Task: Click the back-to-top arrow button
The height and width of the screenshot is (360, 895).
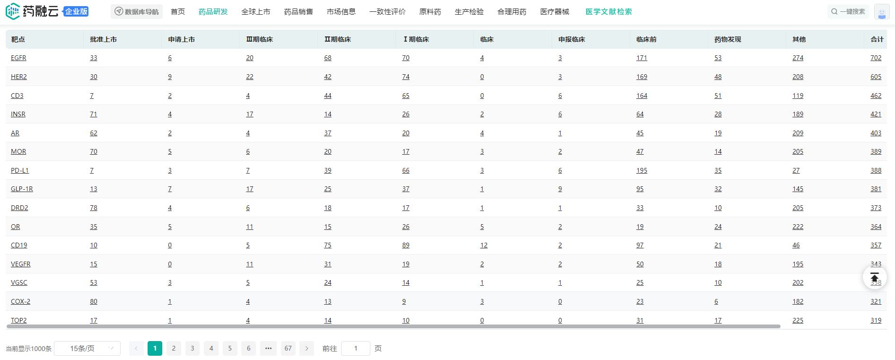Action: coord(874,277)
